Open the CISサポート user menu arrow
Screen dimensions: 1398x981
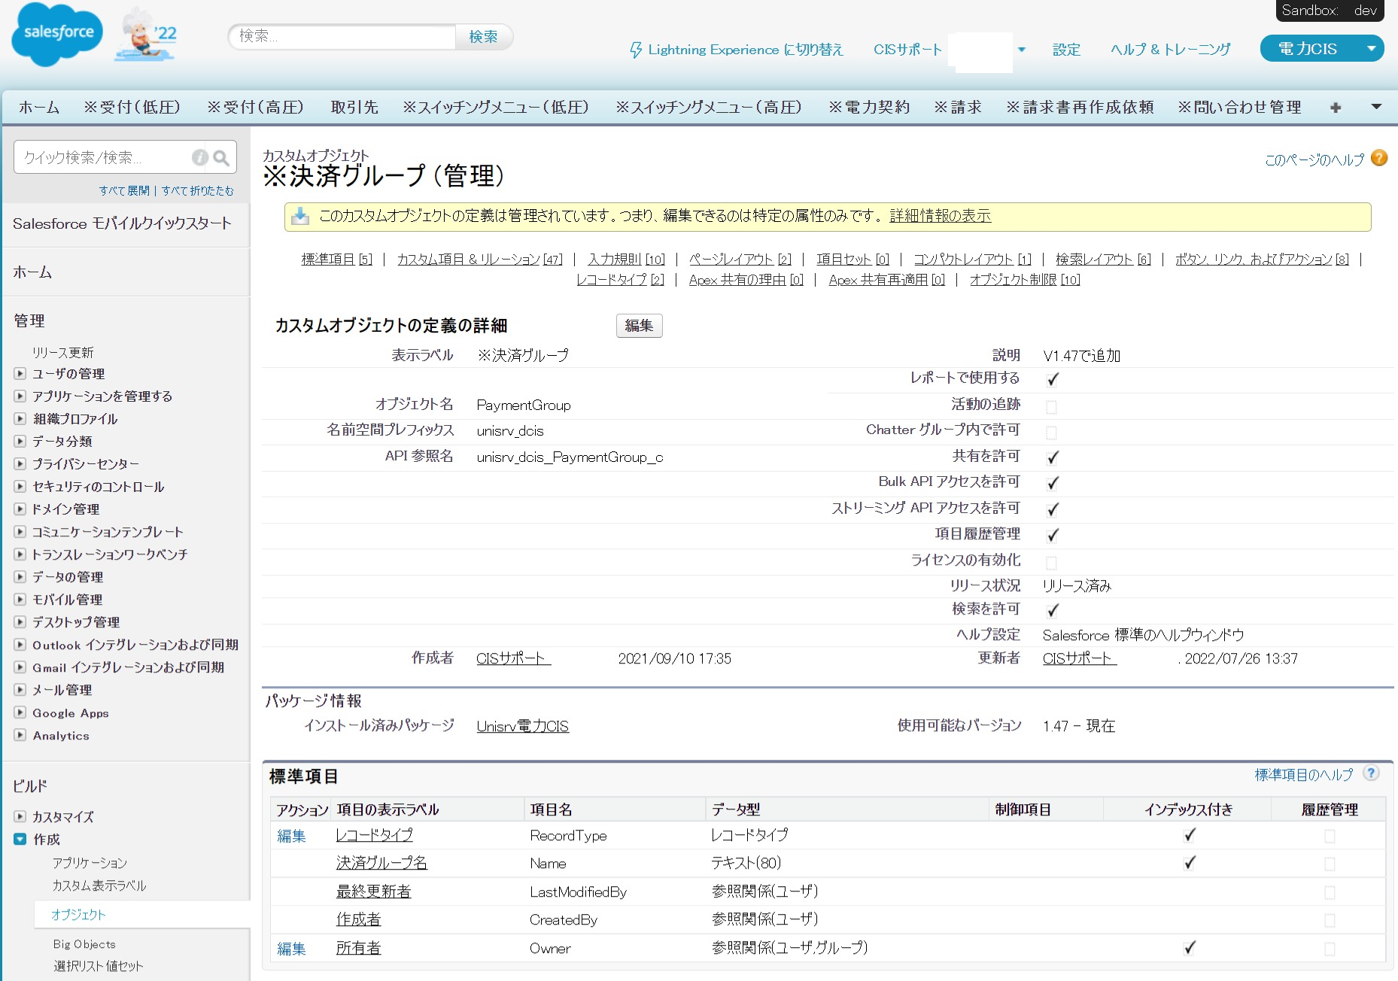point(1022,50)
